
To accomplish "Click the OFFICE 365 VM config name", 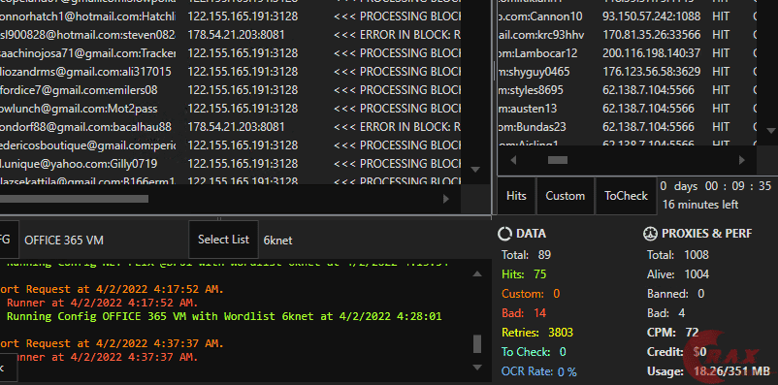I will [64, 241].
